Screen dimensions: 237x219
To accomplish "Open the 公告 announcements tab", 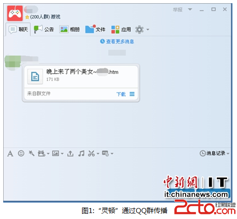I will coord(44,29).
